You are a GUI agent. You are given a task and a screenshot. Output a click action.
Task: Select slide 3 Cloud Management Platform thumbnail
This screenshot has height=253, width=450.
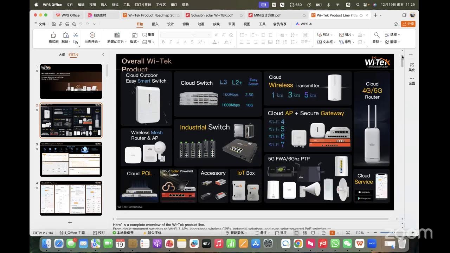71,159
